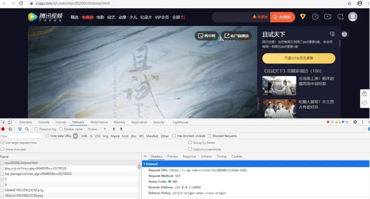Switch to the Sources tab
This screenshot has height=199, width=370.
pyautogui.click(x=61, y=122)
